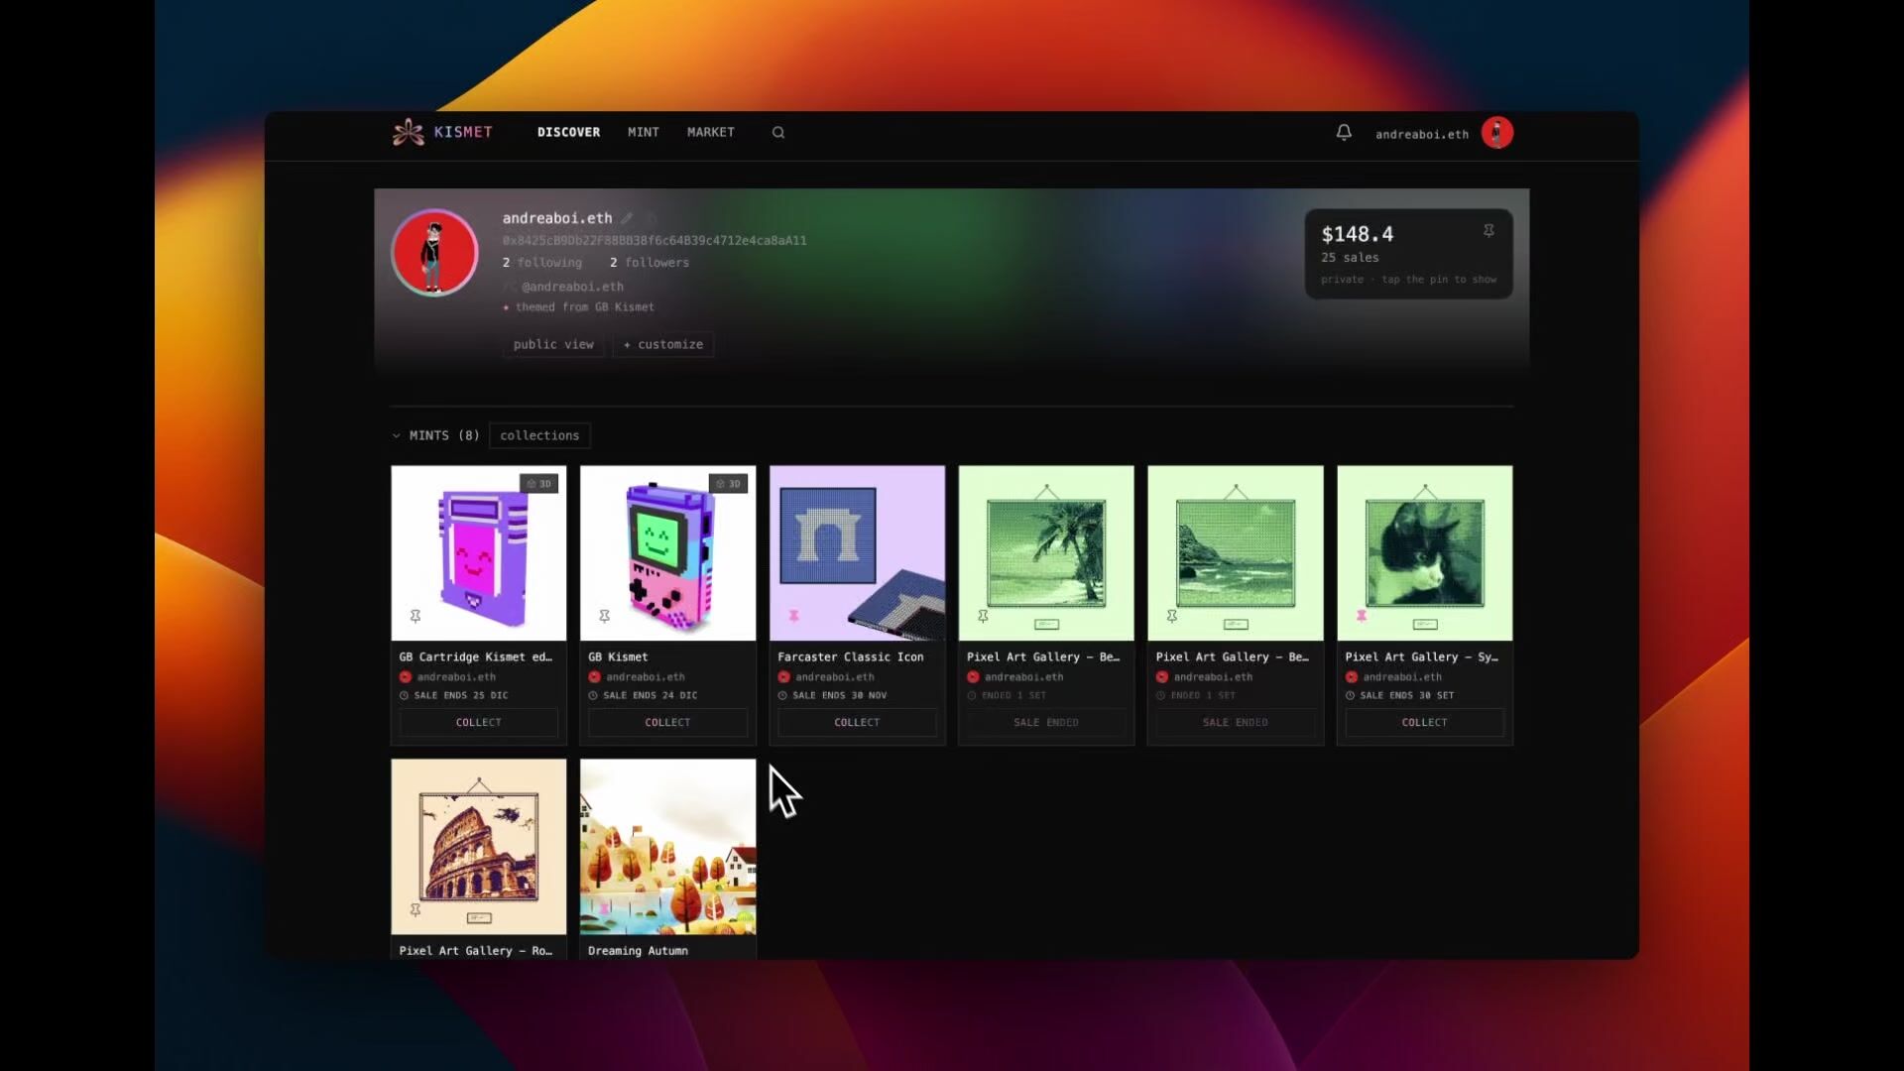Collect the GB Cartridge Kismet edition
This screenshot has width=1904, height=1071.
478,722
